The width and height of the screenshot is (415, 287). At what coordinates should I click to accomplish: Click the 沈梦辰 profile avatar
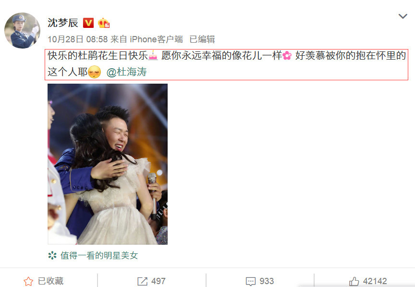[23, 30]
